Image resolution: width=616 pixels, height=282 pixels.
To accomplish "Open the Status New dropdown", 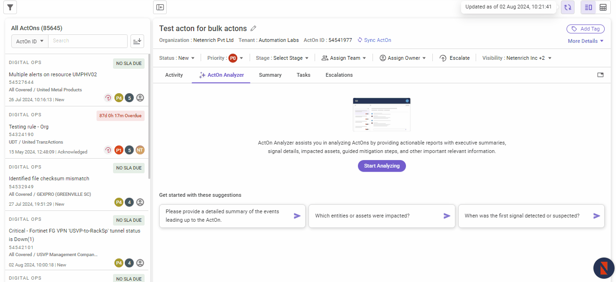I will click(177, 58).
